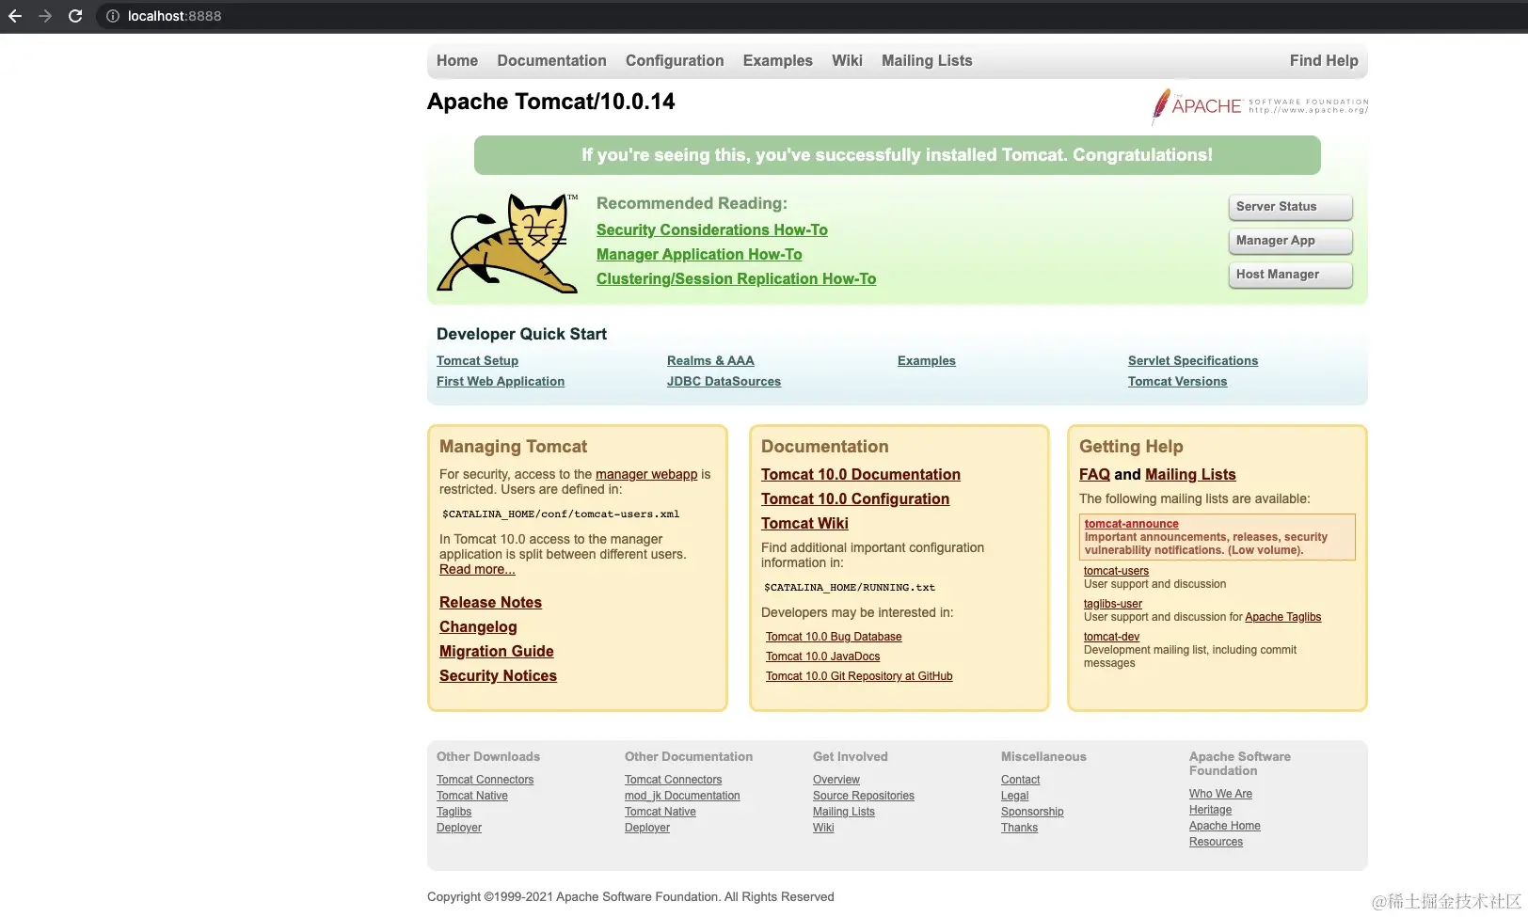Open the Security Notices link
Viewport: 1528px width, 917px height.
click(x=498, y=675)
